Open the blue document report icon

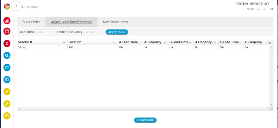(7, 80)
